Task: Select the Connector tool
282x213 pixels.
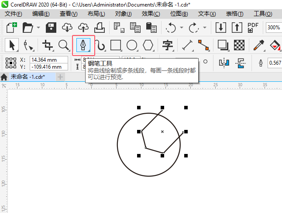Action: [x=203, y=45]
